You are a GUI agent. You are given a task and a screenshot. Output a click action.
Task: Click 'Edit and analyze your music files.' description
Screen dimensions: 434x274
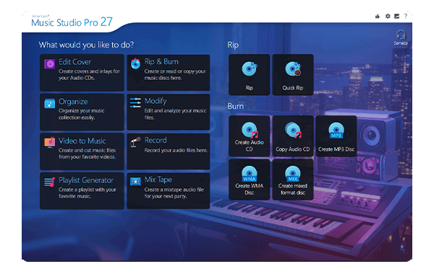click(x=175, y=114)
